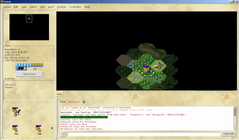This screenshot has height=140, width=239.
Task: Open the View map tab
Action: pos(59,94)
